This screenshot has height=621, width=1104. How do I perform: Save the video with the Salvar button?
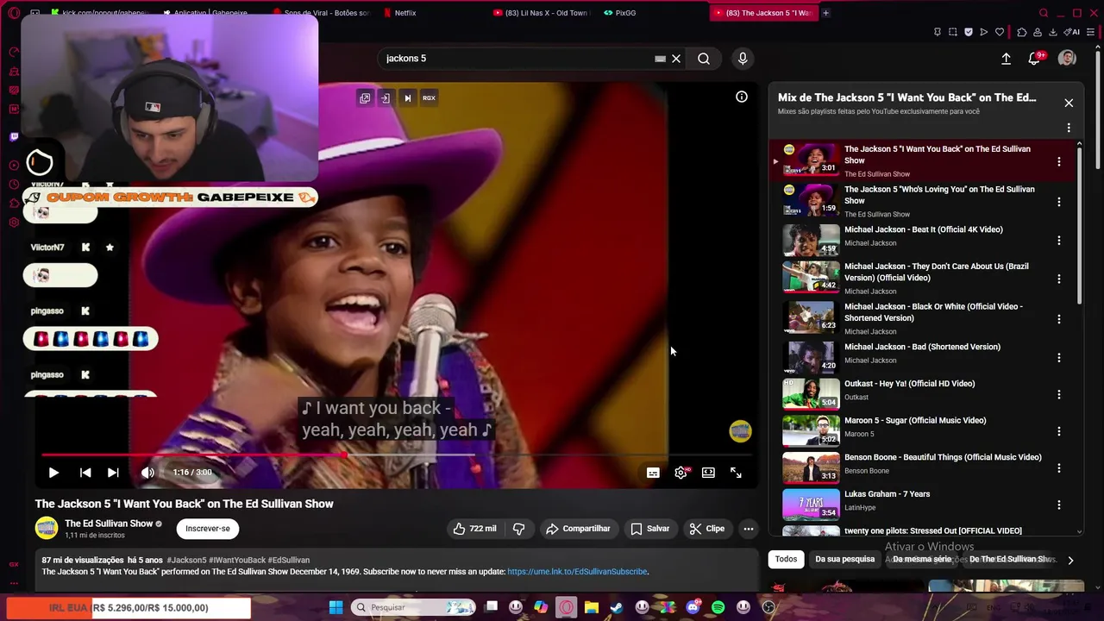[650, 529]
